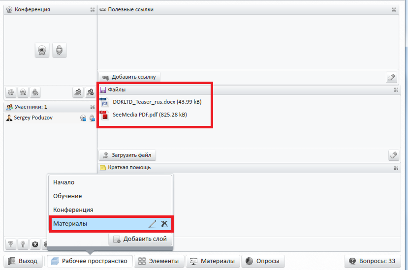
Task: Turn on the webcam in Конференция panel
Action: click(x=42, y=50)
